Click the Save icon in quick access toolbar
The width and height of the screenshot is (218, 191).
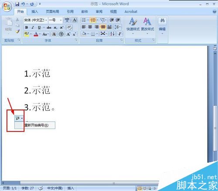point(17,4)
